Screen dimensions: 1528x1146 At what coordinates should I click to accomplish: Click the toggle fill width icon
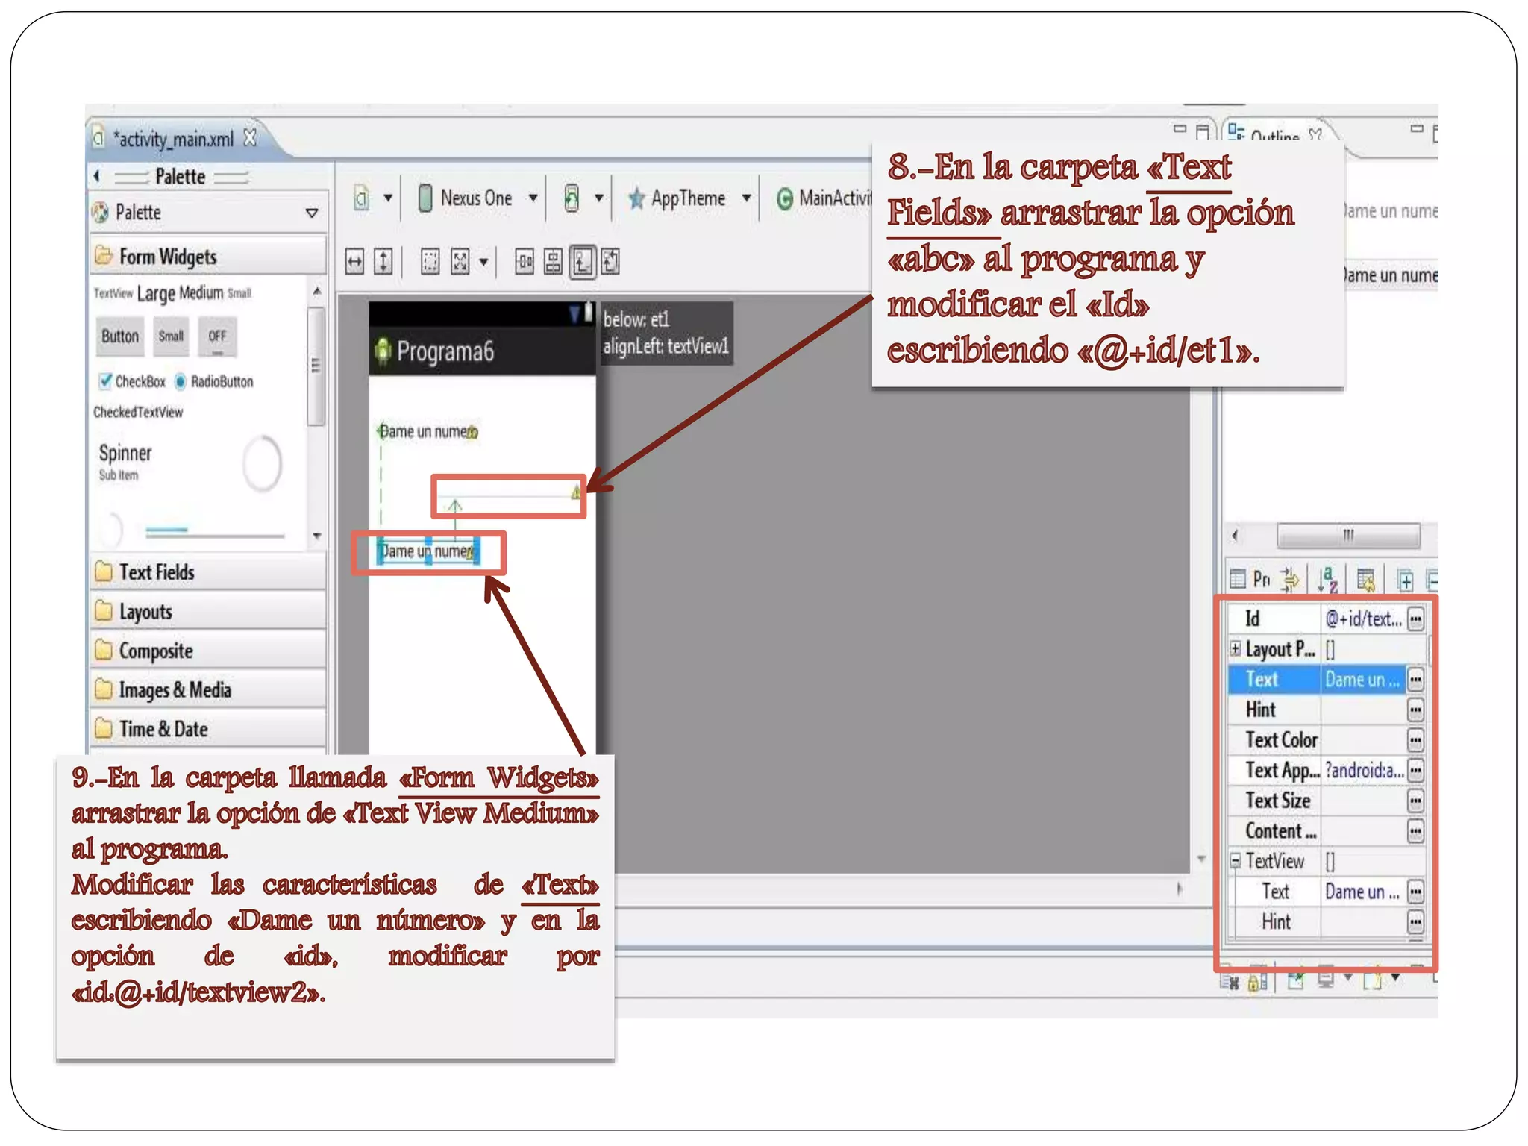pos(355,262)
